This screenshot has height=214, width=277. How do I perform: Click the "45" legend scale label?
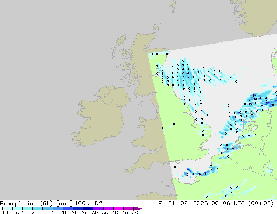(x=125, y=212)
